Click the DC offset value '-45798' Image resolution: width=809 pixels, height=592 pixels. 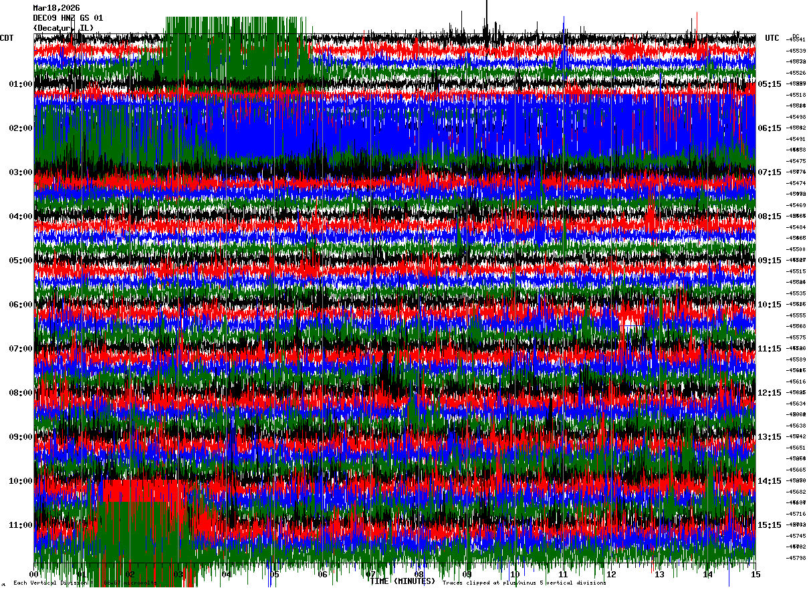tap(796, 558)
